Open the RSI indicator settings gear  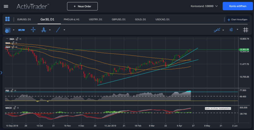[12, 91]
